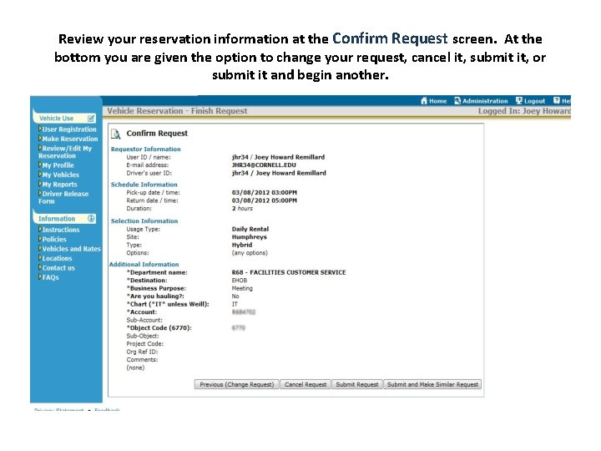Click the Administration icon in top bar
This screenshot has height=451, width=601.
(x=457, y=101)
